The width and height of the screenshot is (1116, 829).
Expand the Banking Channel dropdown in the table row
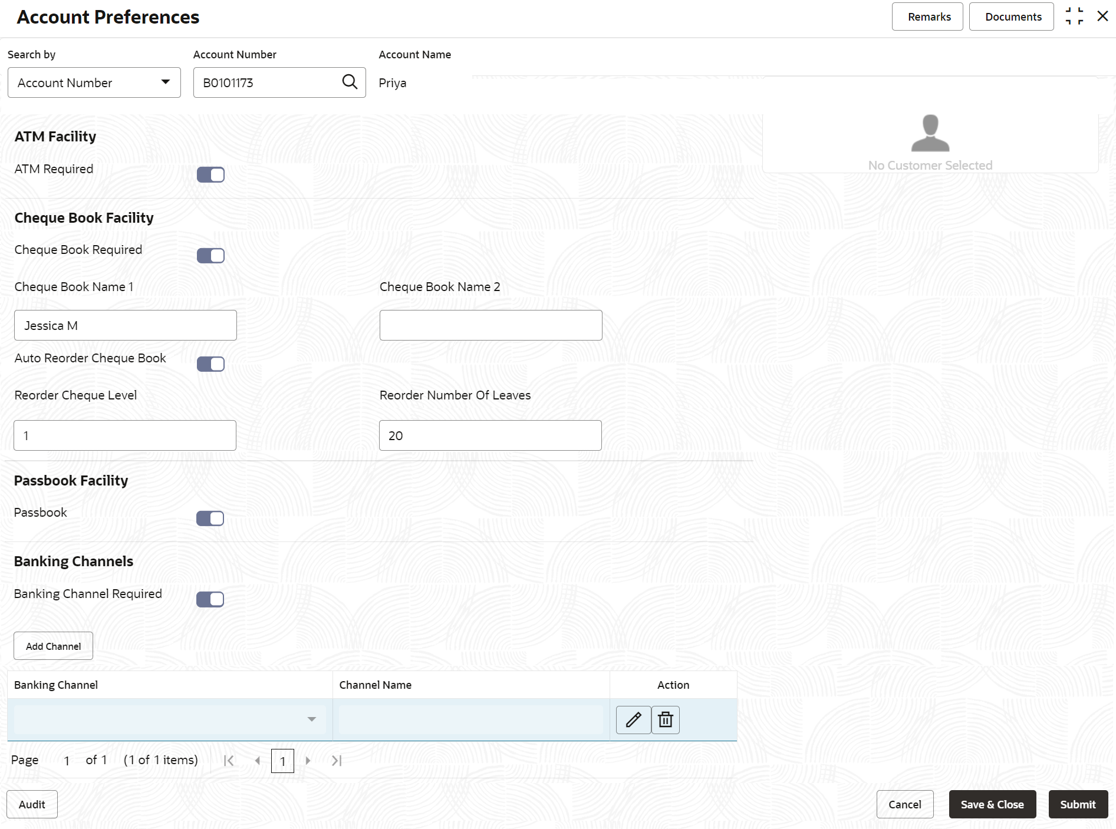[170, 719]
